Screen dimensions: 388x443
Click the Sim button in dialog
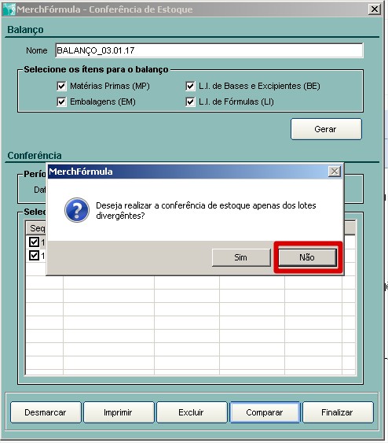tap(241, 257)
